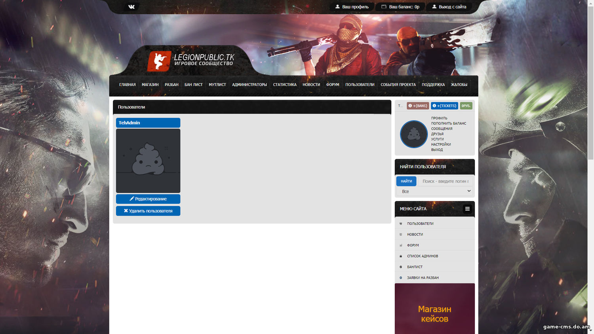Image resolution: width=594 pixels, height=334 pixels.
Task: Open the РАЗБАН navigation item
Action: [171, 85]
